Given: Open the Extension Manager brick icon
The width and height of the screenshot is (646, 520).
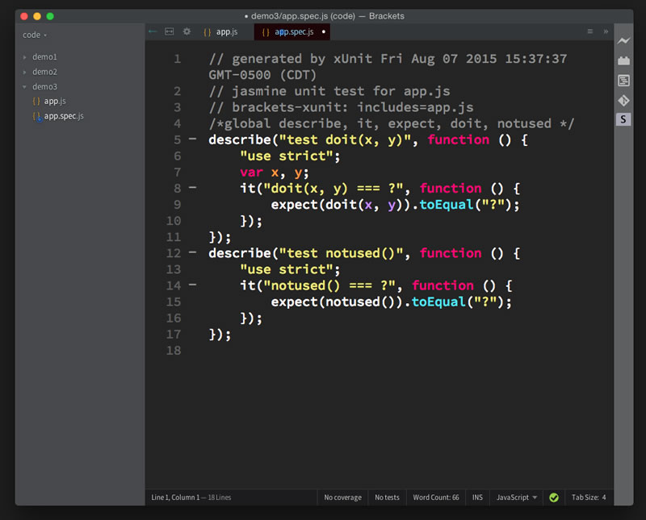Looking at the screenshot, I should pos(623,61).
